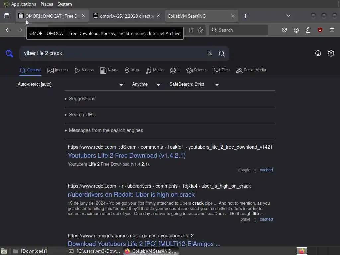Open cached link for brave result
The image size is (340, 255).
(266, 219)
